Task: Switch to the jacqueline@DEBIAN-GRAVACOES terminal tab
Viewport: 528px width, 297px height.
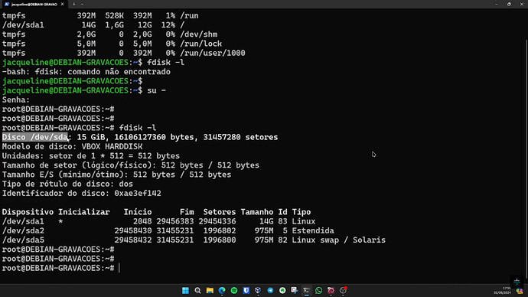Action: pyautogui.click(x=34, y=4)
